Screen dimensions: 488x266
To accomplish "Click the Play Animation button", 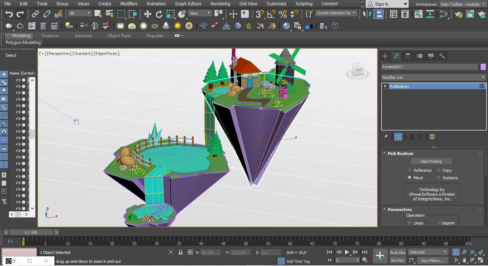I will 347,252.
